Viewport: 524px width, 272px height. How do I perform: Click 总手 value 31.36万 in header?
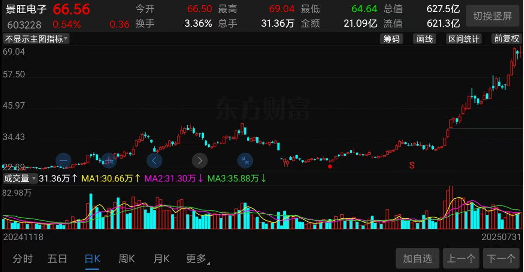coord(278,23)
